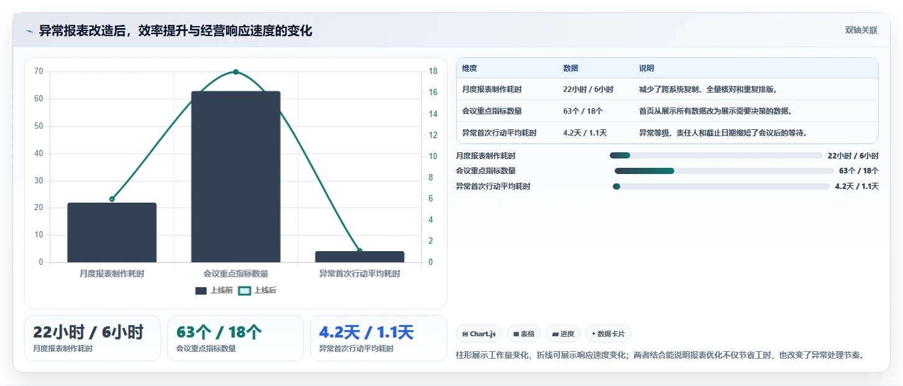Click x-axis label 会议重点指标数量
The height and width of the screenshot is (386, 903).
tap(236, 273)
